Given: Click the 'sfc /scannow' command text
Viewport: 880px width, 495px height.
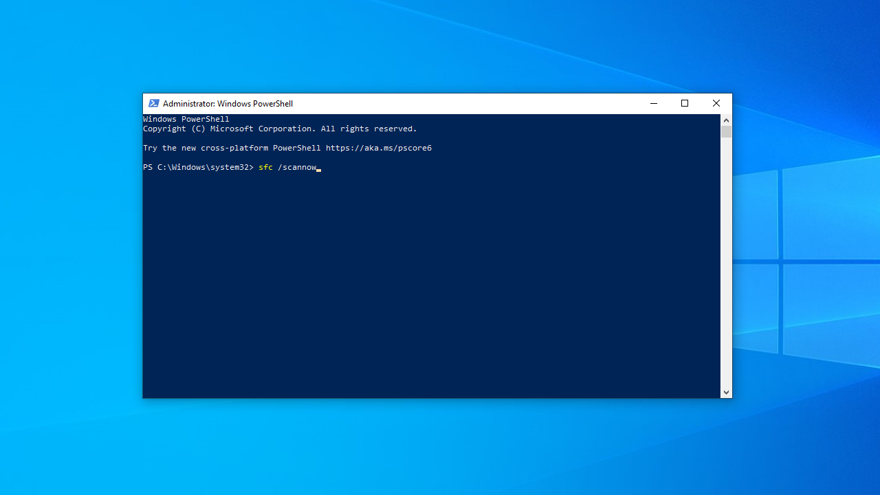Looking at the screenshot, I should click(287, 167).
